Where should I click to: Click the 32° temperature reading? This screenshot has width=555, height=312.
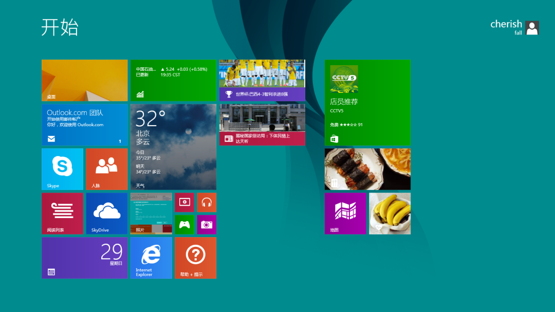[x=151, y=119]
